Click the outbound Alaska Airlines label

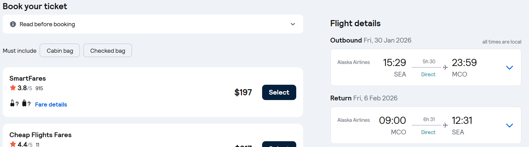point(353,62)
